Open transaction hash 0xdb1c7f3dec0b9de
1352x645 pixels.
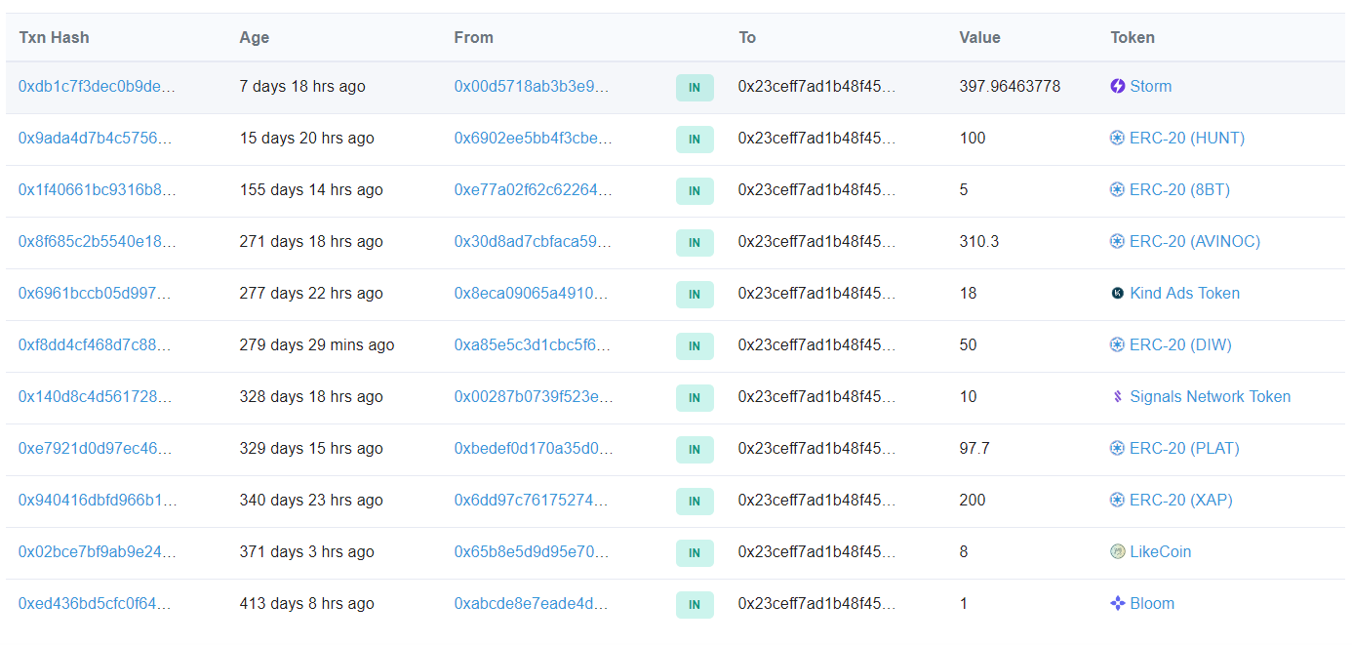pos(98,86)
